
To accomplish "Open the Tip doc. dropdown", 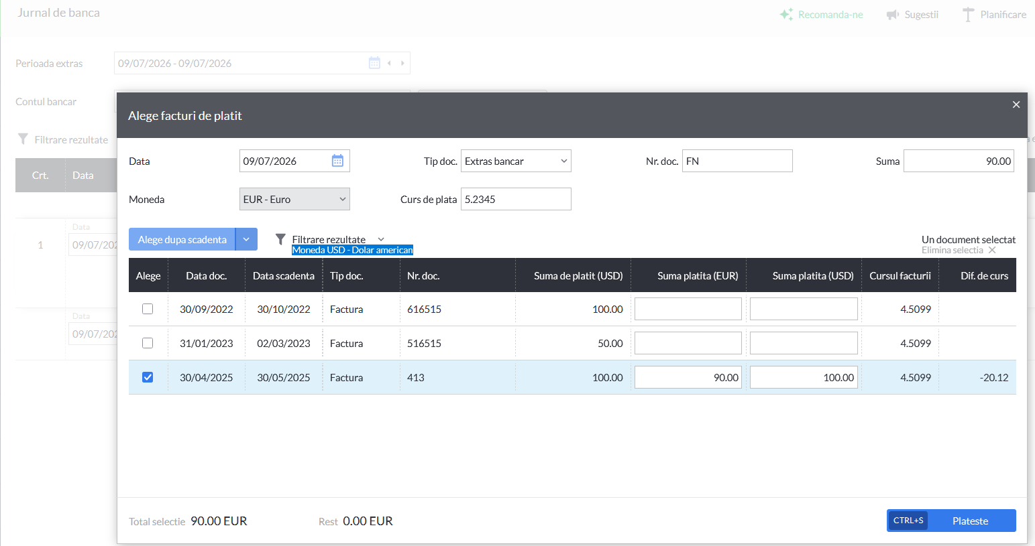I will pyautogui.click(x=516, y=161).
